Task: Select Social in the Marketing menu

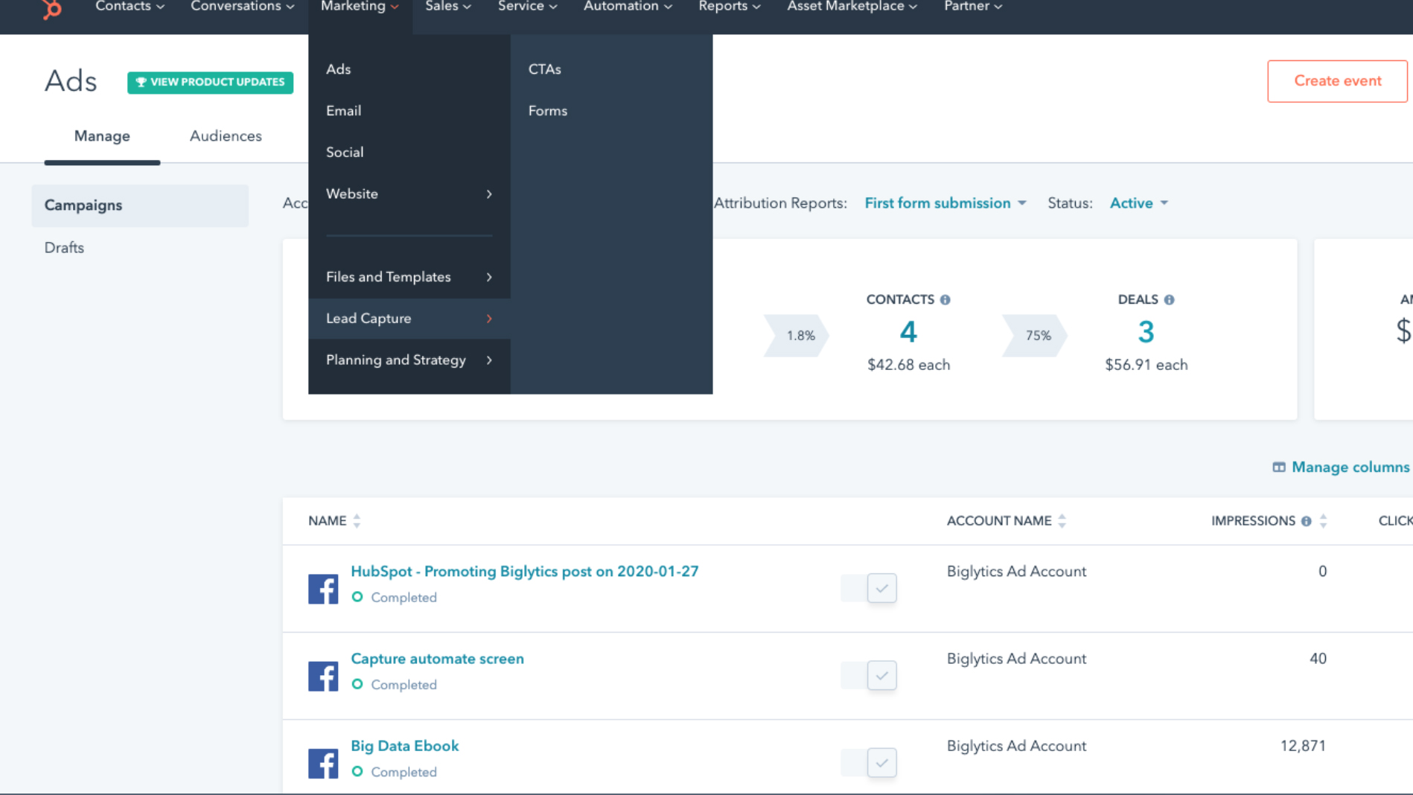Action: point(409,153)
